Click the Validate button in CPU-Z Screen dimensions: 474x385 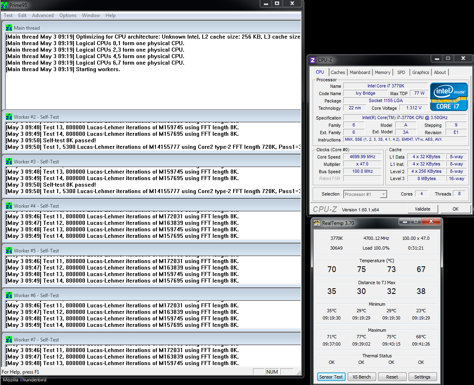(x=422, y=209)
